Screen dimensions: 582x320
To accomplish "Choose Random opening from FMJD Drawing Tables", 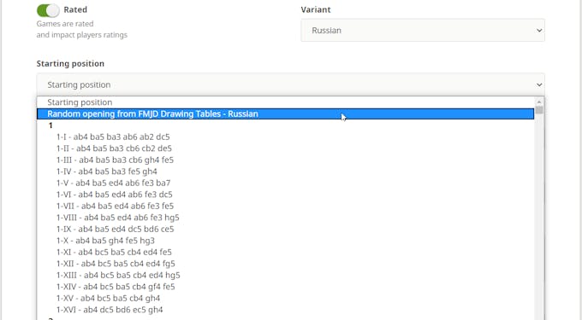I will [285, 114].
